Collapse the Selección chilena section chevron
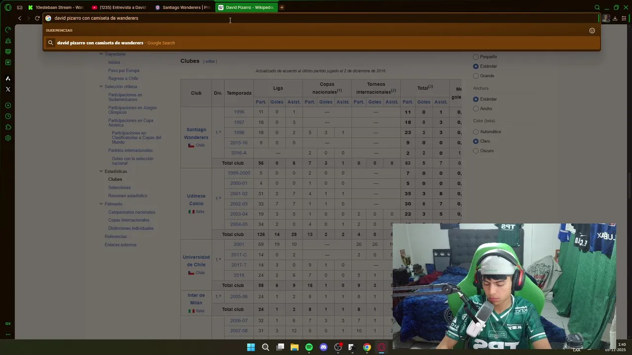The width and height of the screenshot is (632, 355). [101, 86]
